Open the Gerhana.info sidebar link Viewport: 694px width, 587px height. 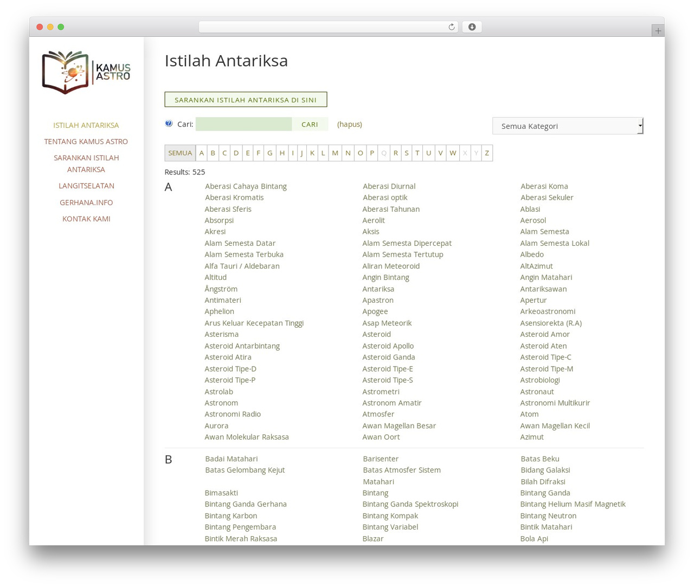tap(86, 203)
